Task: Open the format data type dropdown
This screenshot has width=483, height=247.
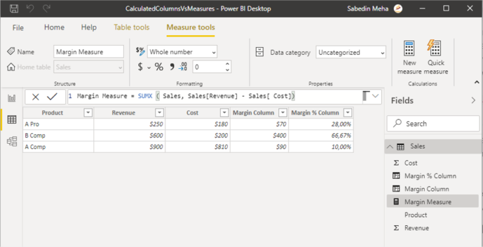Action: click(x=182, y=52)
